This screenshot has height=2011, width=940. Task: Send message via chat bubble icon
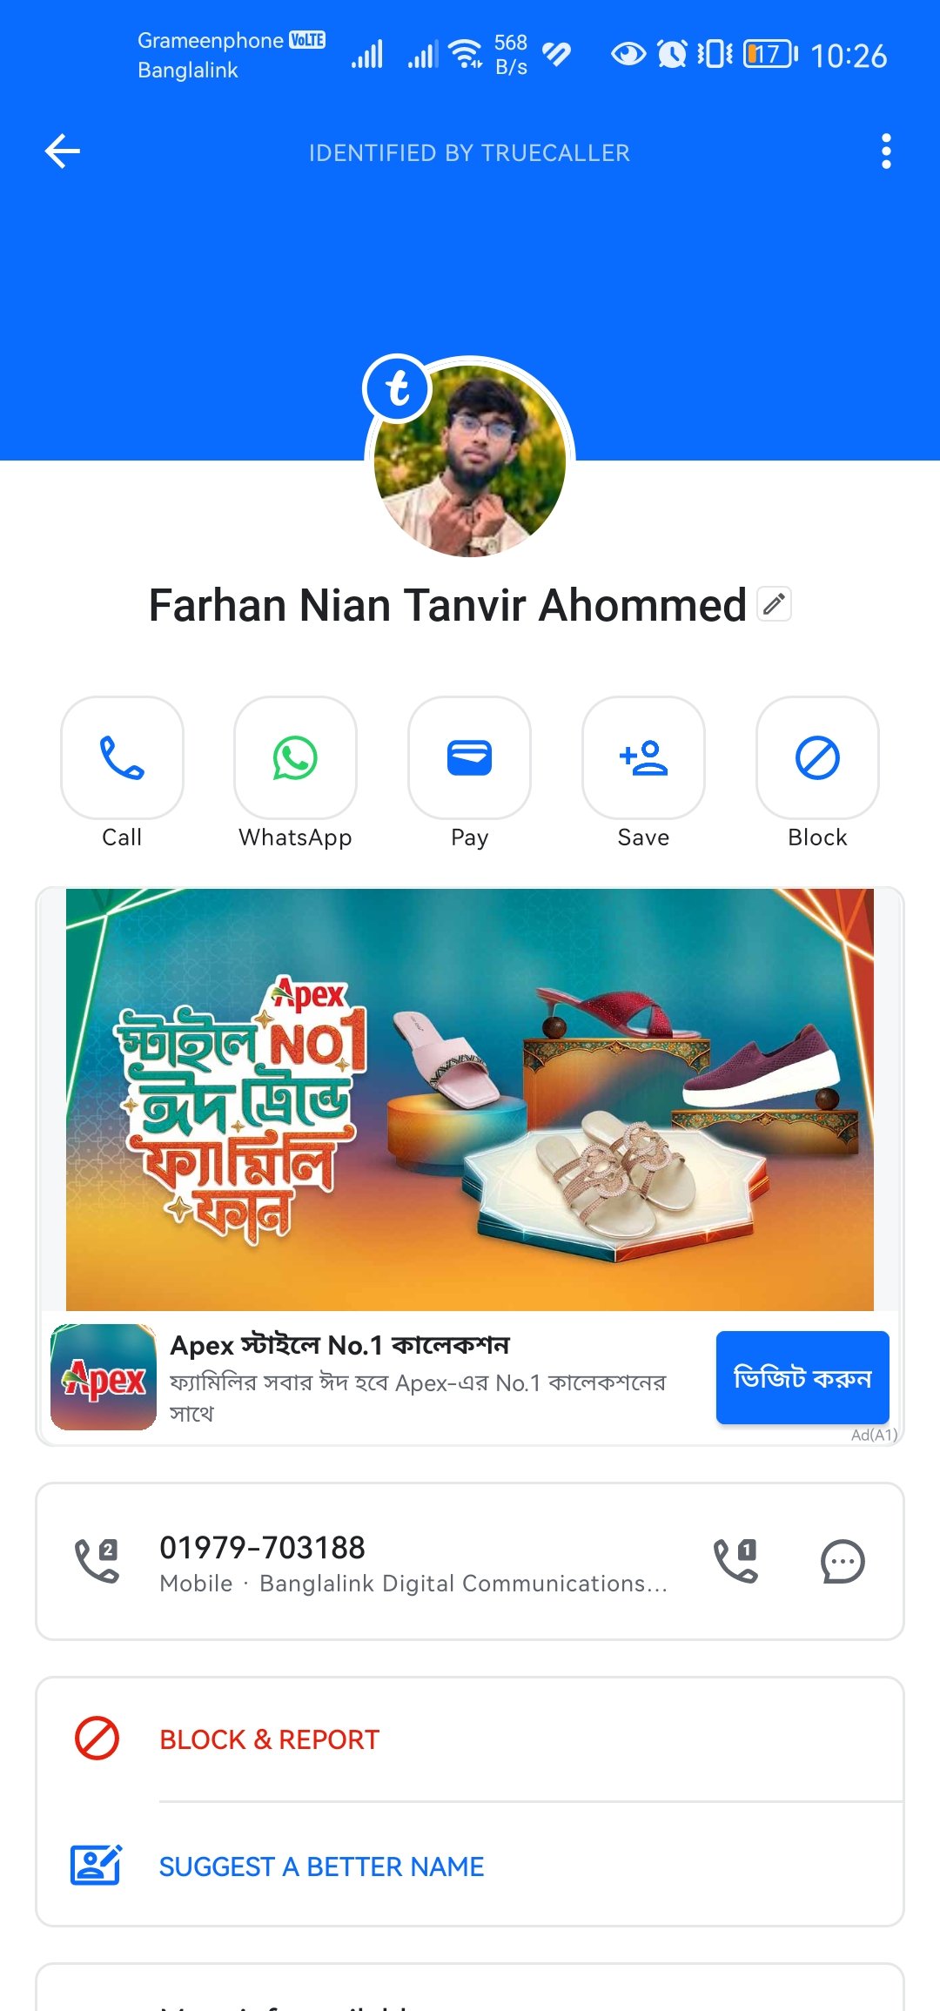(843, 1561)
